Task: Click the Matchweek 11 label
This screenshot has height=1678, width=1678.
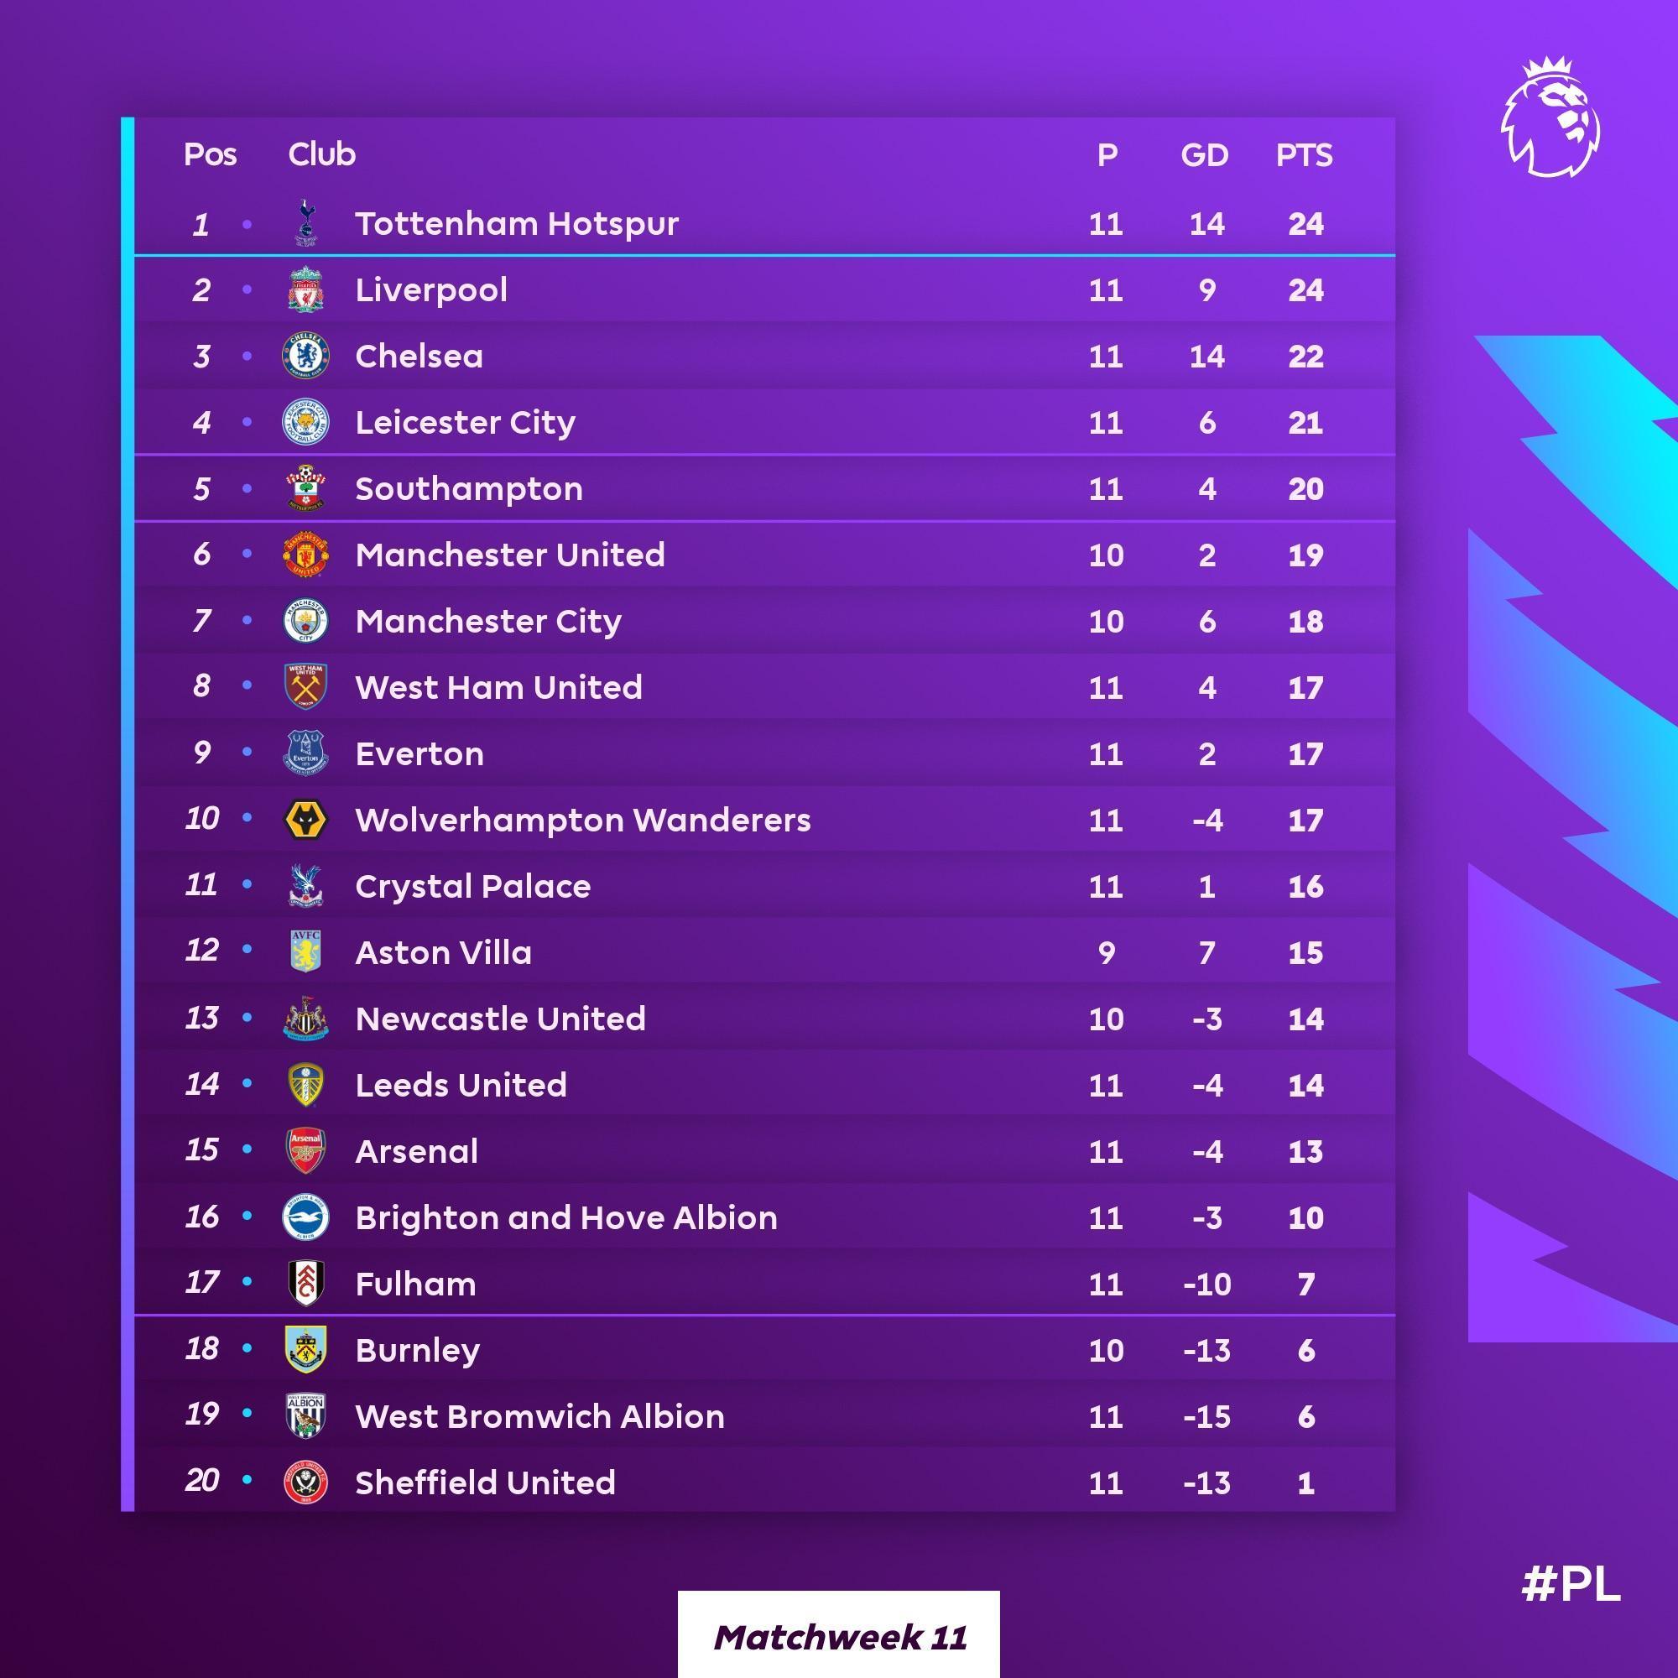Action: click(x=839, y=1637)
